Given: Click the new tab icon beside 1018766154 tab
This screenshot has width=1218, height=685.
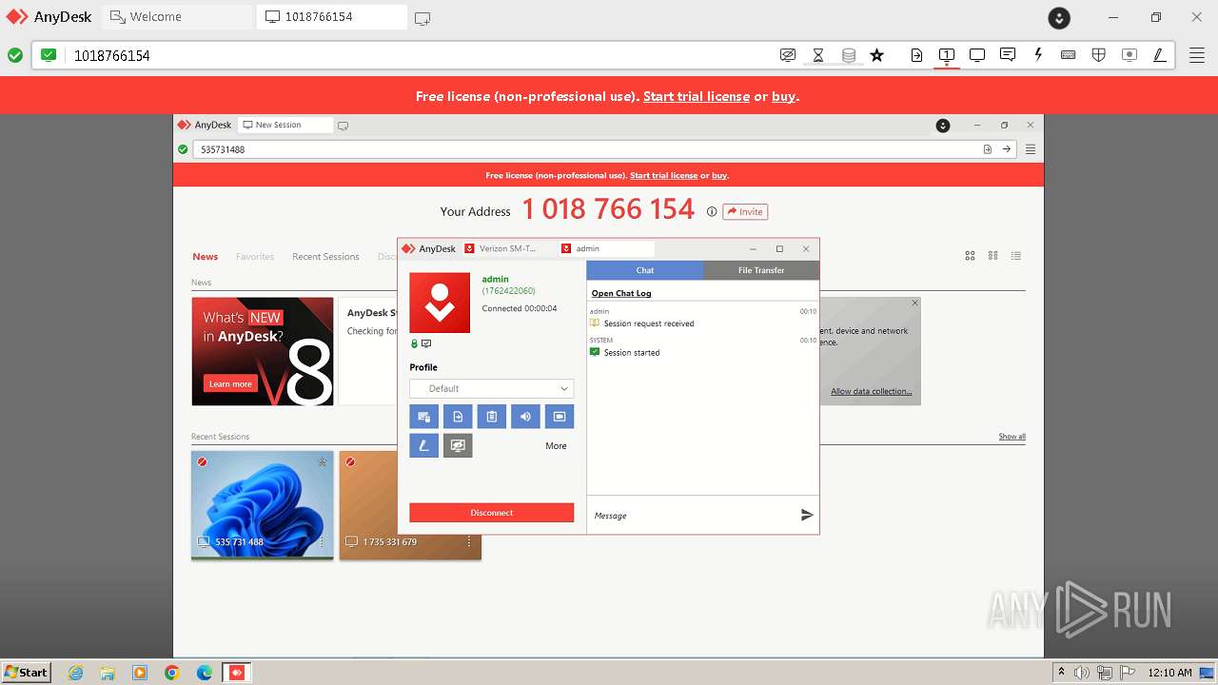Looking at the screenshot, I should [422, 17].
